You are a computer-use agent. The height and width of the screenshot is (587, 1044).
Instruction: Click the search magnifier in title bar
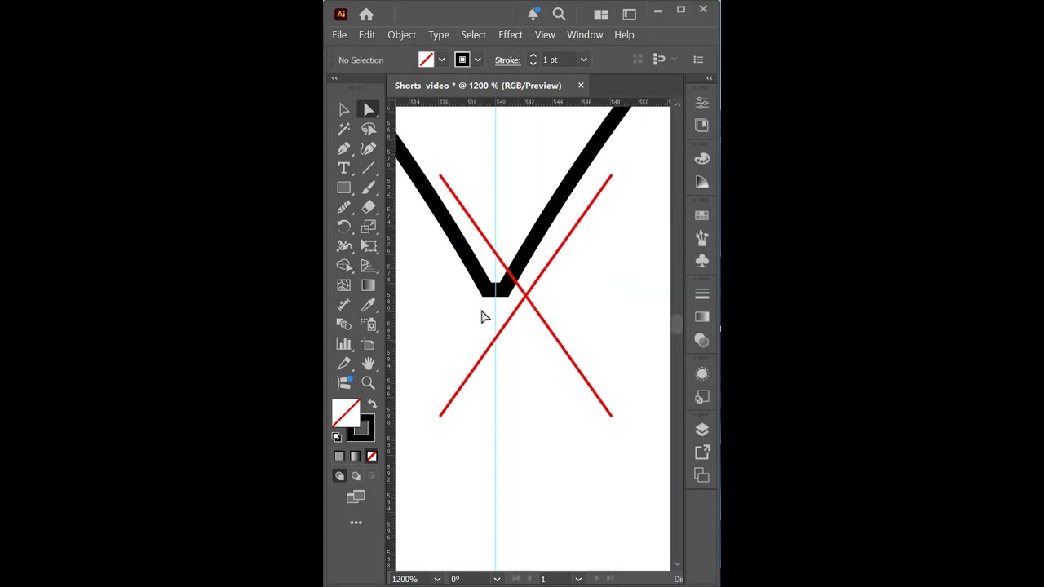560,14
